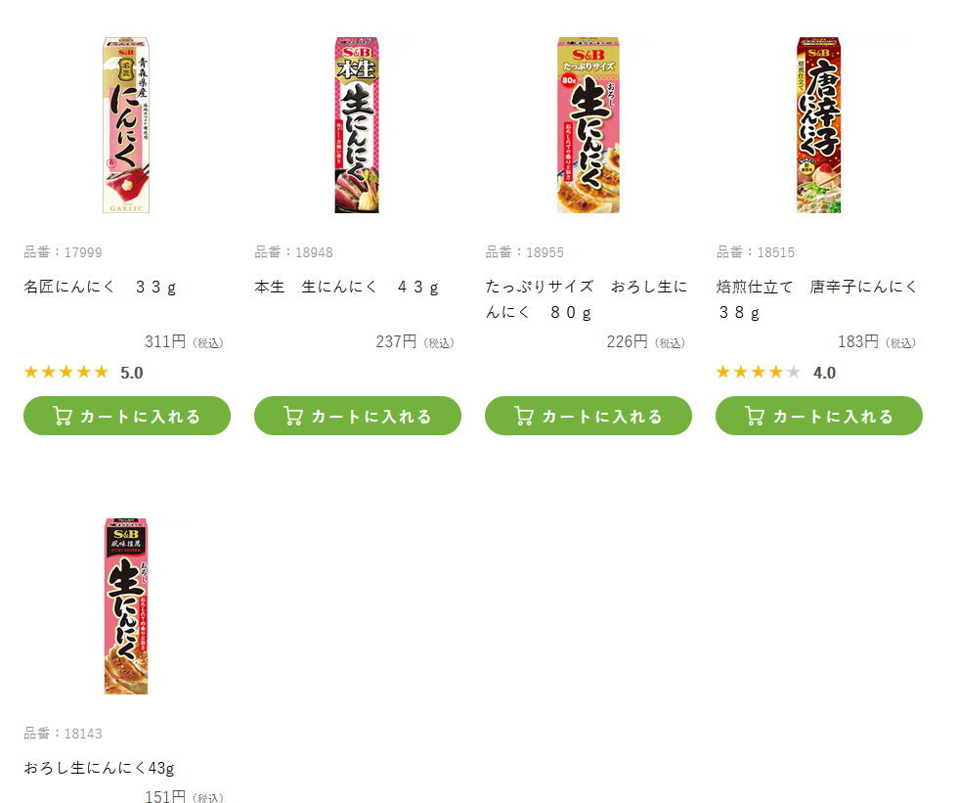
Task: Open 風味推薦 おろし生にんにく image
Action: point(126,606)
